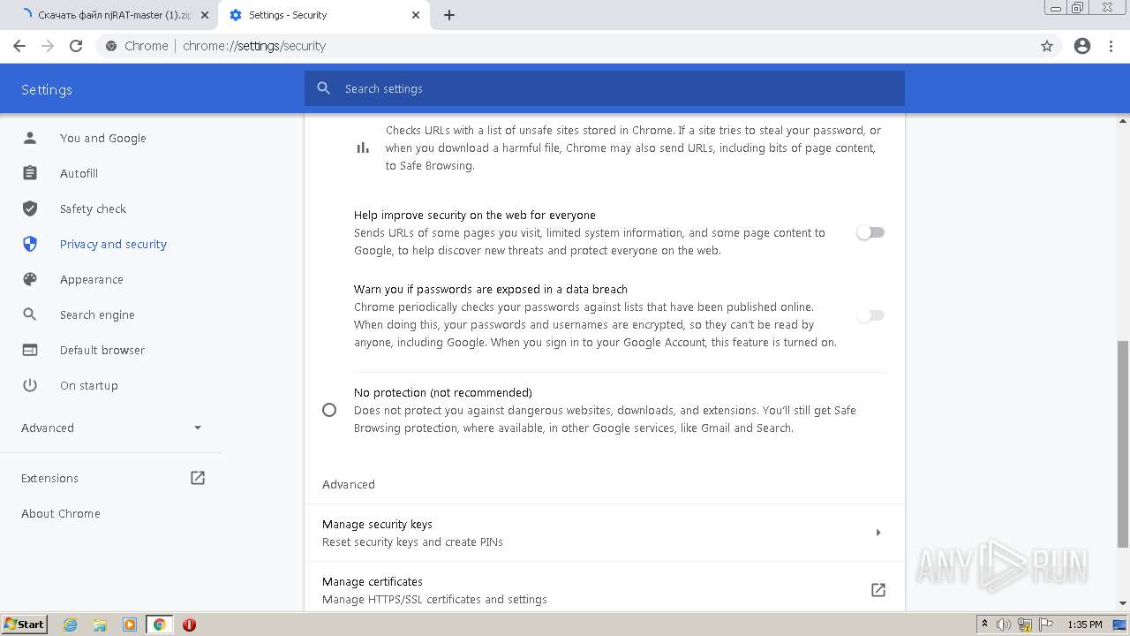The image size is (1130, 636).
Task: Open Windows Explorer folder taskbar icon
Action: tap(100, 625)
